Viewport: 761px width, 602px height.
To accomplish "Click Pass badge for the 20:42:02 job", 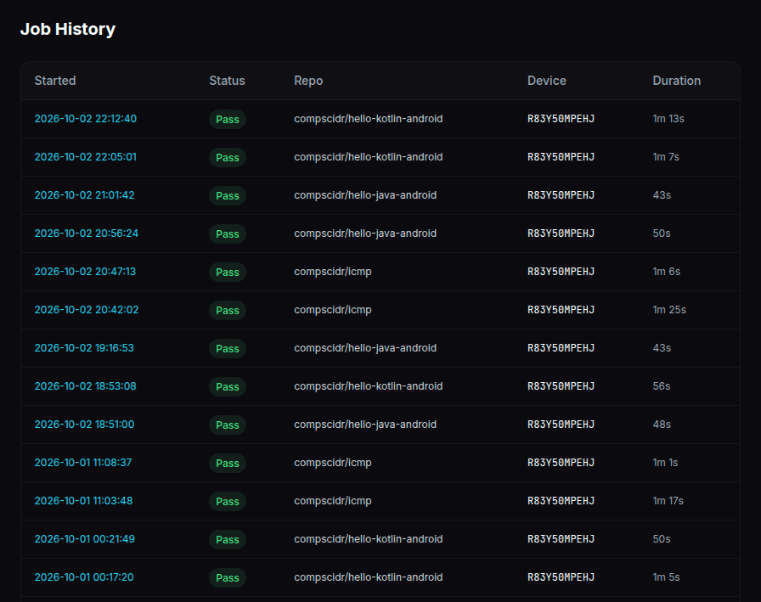I will pyautogui.click(x=228, y=311).
